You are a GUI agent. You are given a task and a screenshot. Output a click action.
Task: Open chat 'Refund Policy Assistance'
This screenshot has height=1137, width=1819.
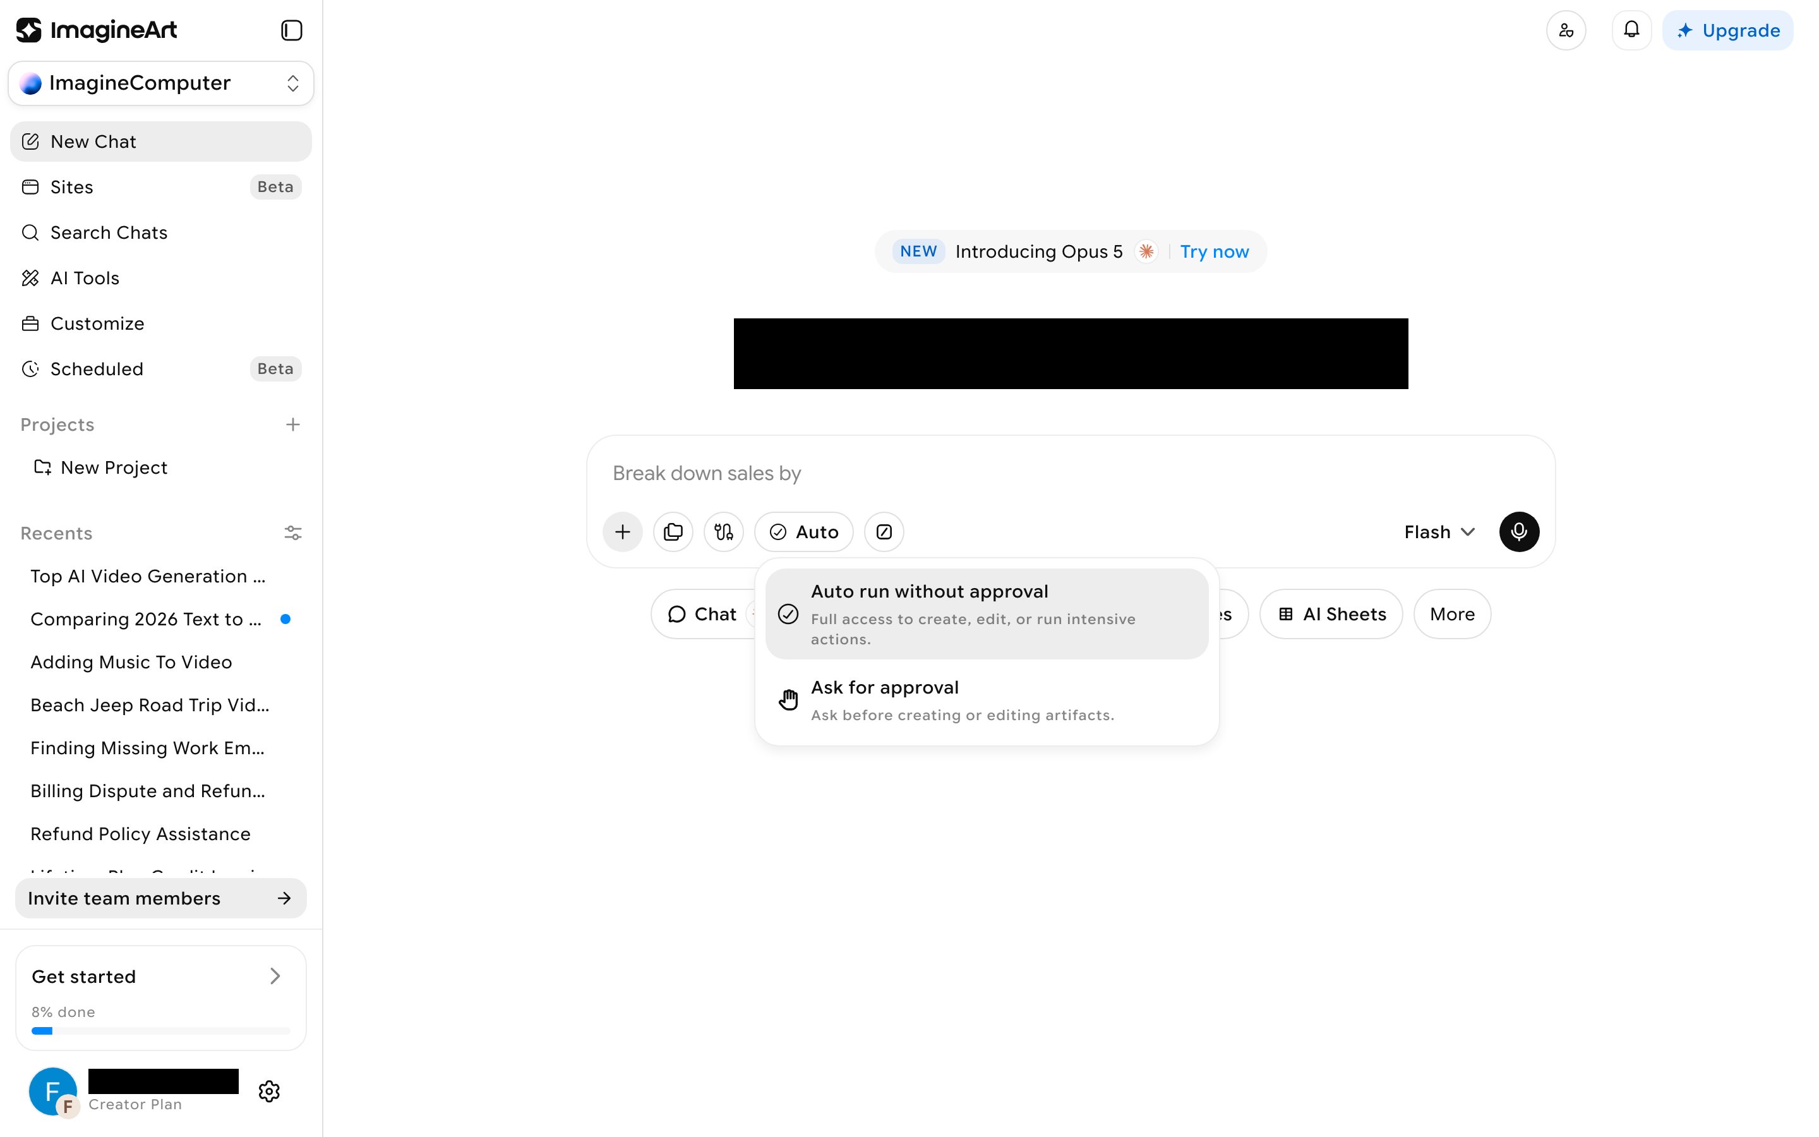click(141, 833)
